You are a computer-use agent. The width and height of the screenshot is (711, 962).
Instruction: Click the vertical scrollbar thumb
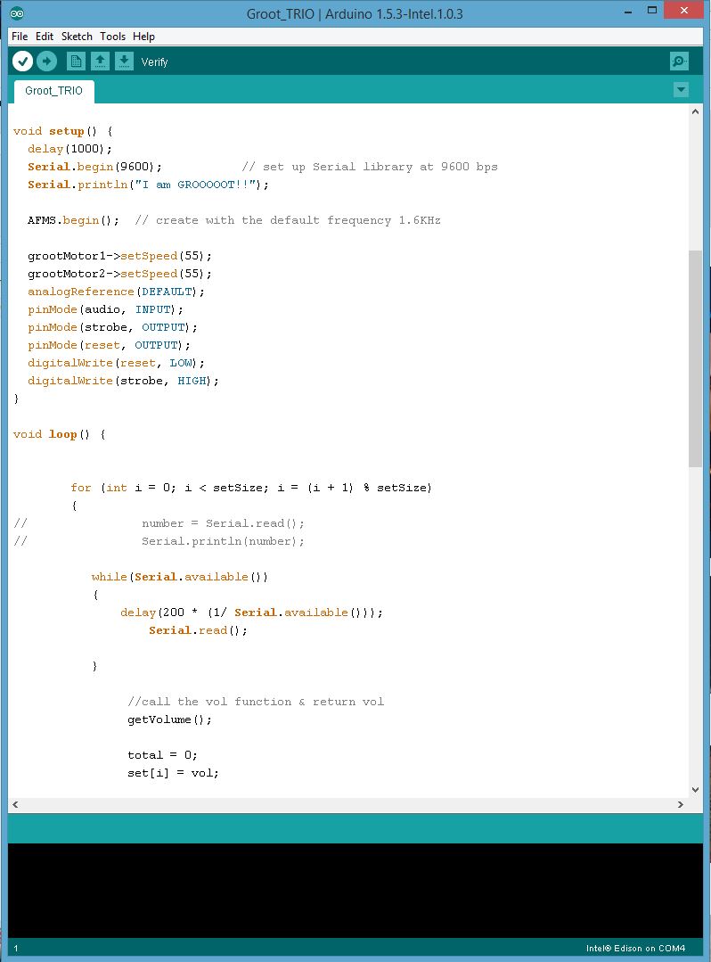[x=695, y=359]
